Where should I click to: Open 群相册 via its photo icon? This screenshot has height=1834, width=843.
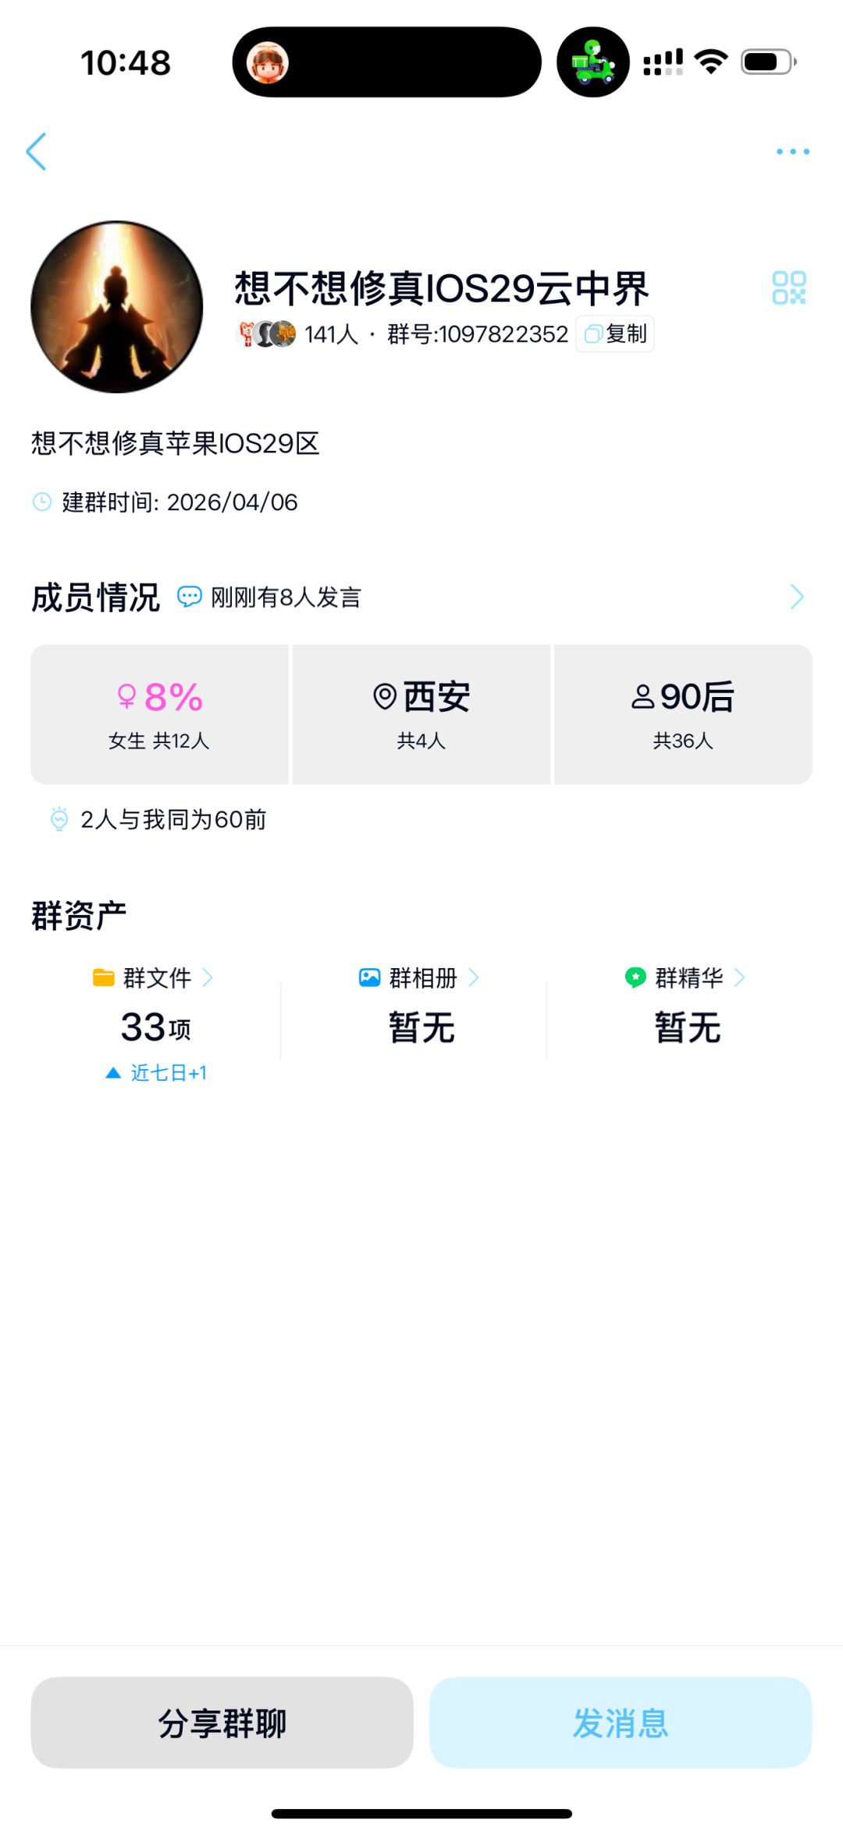pos(369,978)
